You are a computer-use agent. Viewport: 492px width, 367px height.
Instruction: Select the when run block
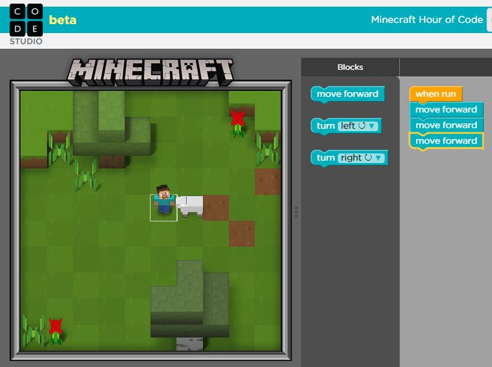(x=436, y=94)
